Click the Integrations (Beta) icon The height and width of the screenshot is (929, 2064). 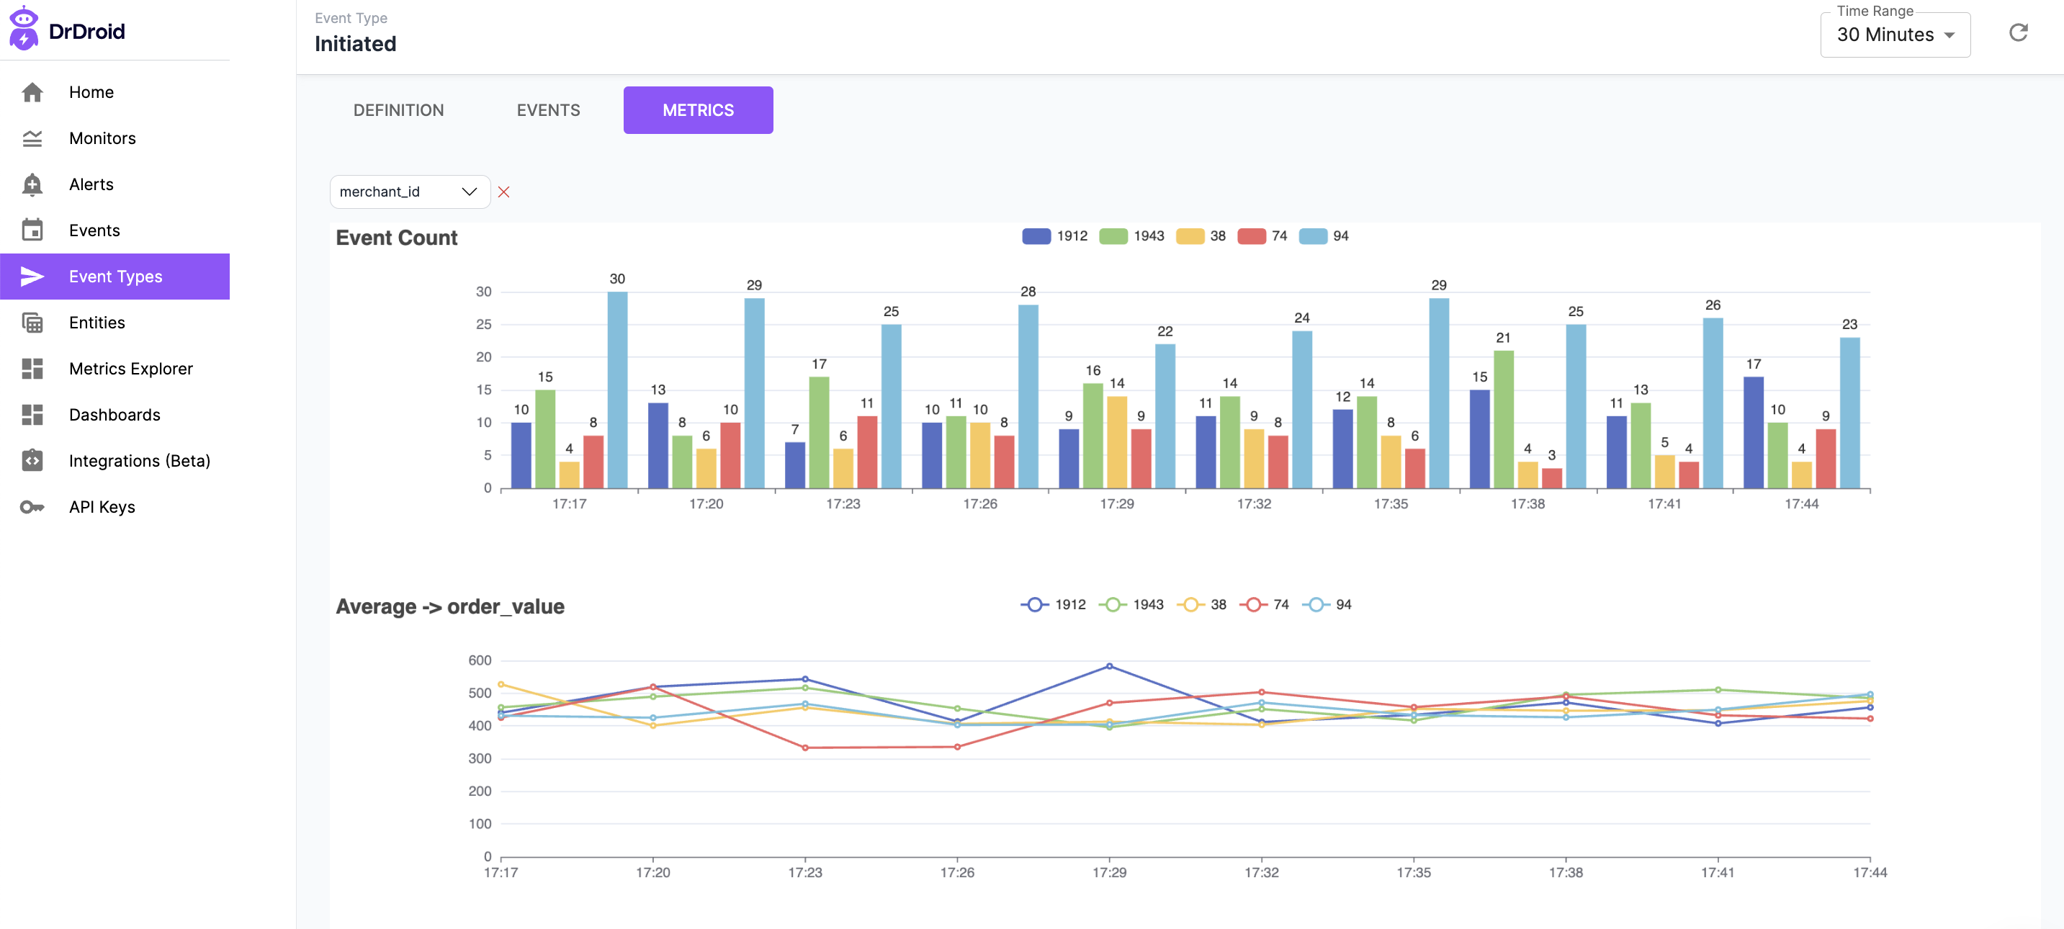click(32, 461)
